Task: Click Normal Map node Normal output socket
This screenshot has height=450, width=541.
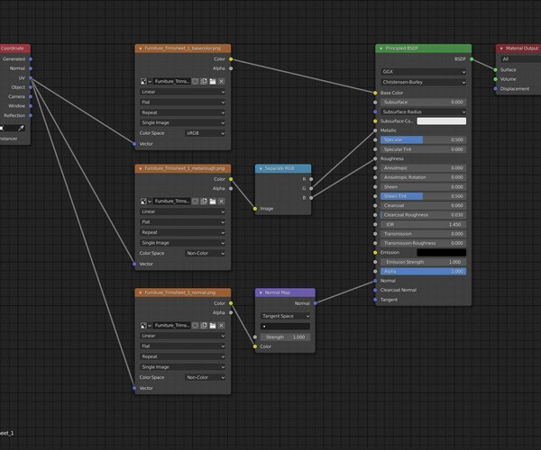Action: 316,303
